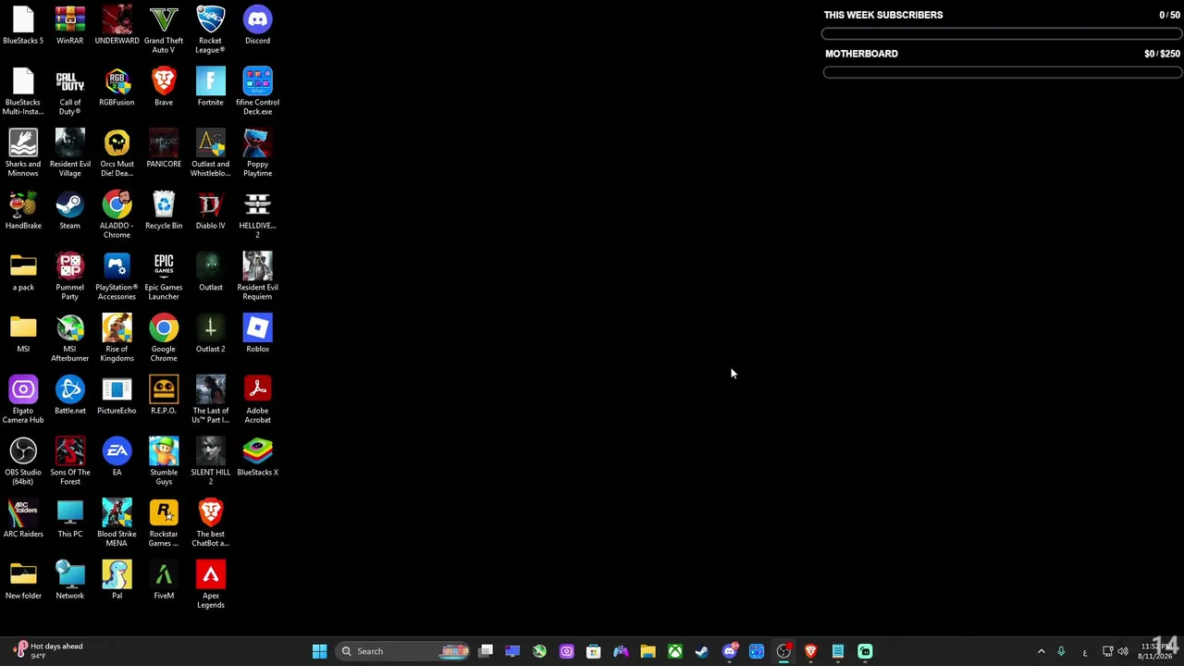Select the Fortnite desktop icon
This screenshot has width=1184, height=666.
[210, 87]
